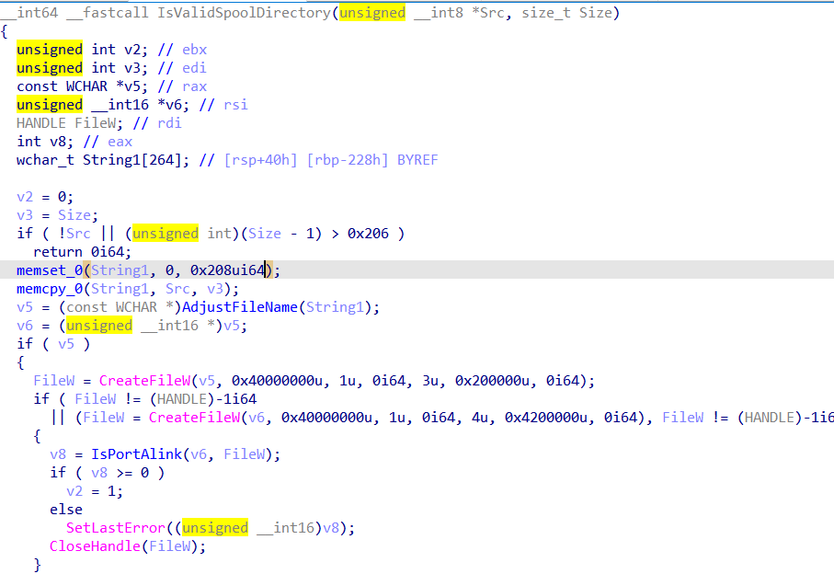Image resolution: width=834 pixels, height=574 pixels.
Task: Click size_t type in the function signature
Action: point(546,13)
